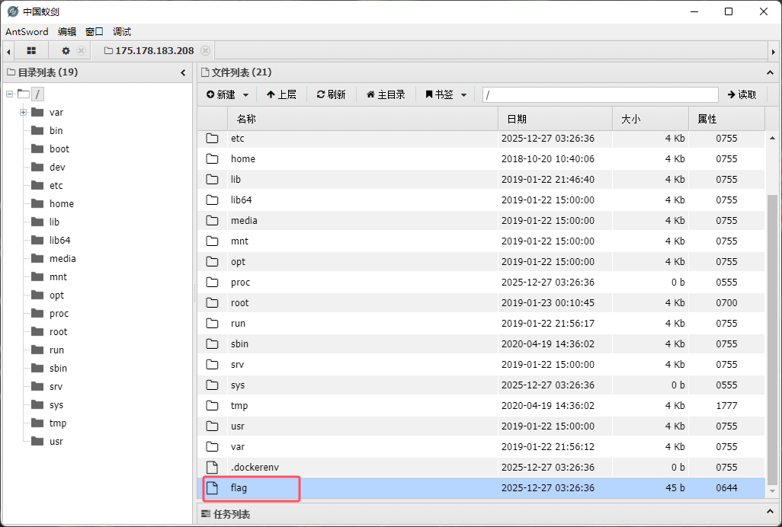
Task: Select the root / folder in tree
Action: (x=37, y=94)
